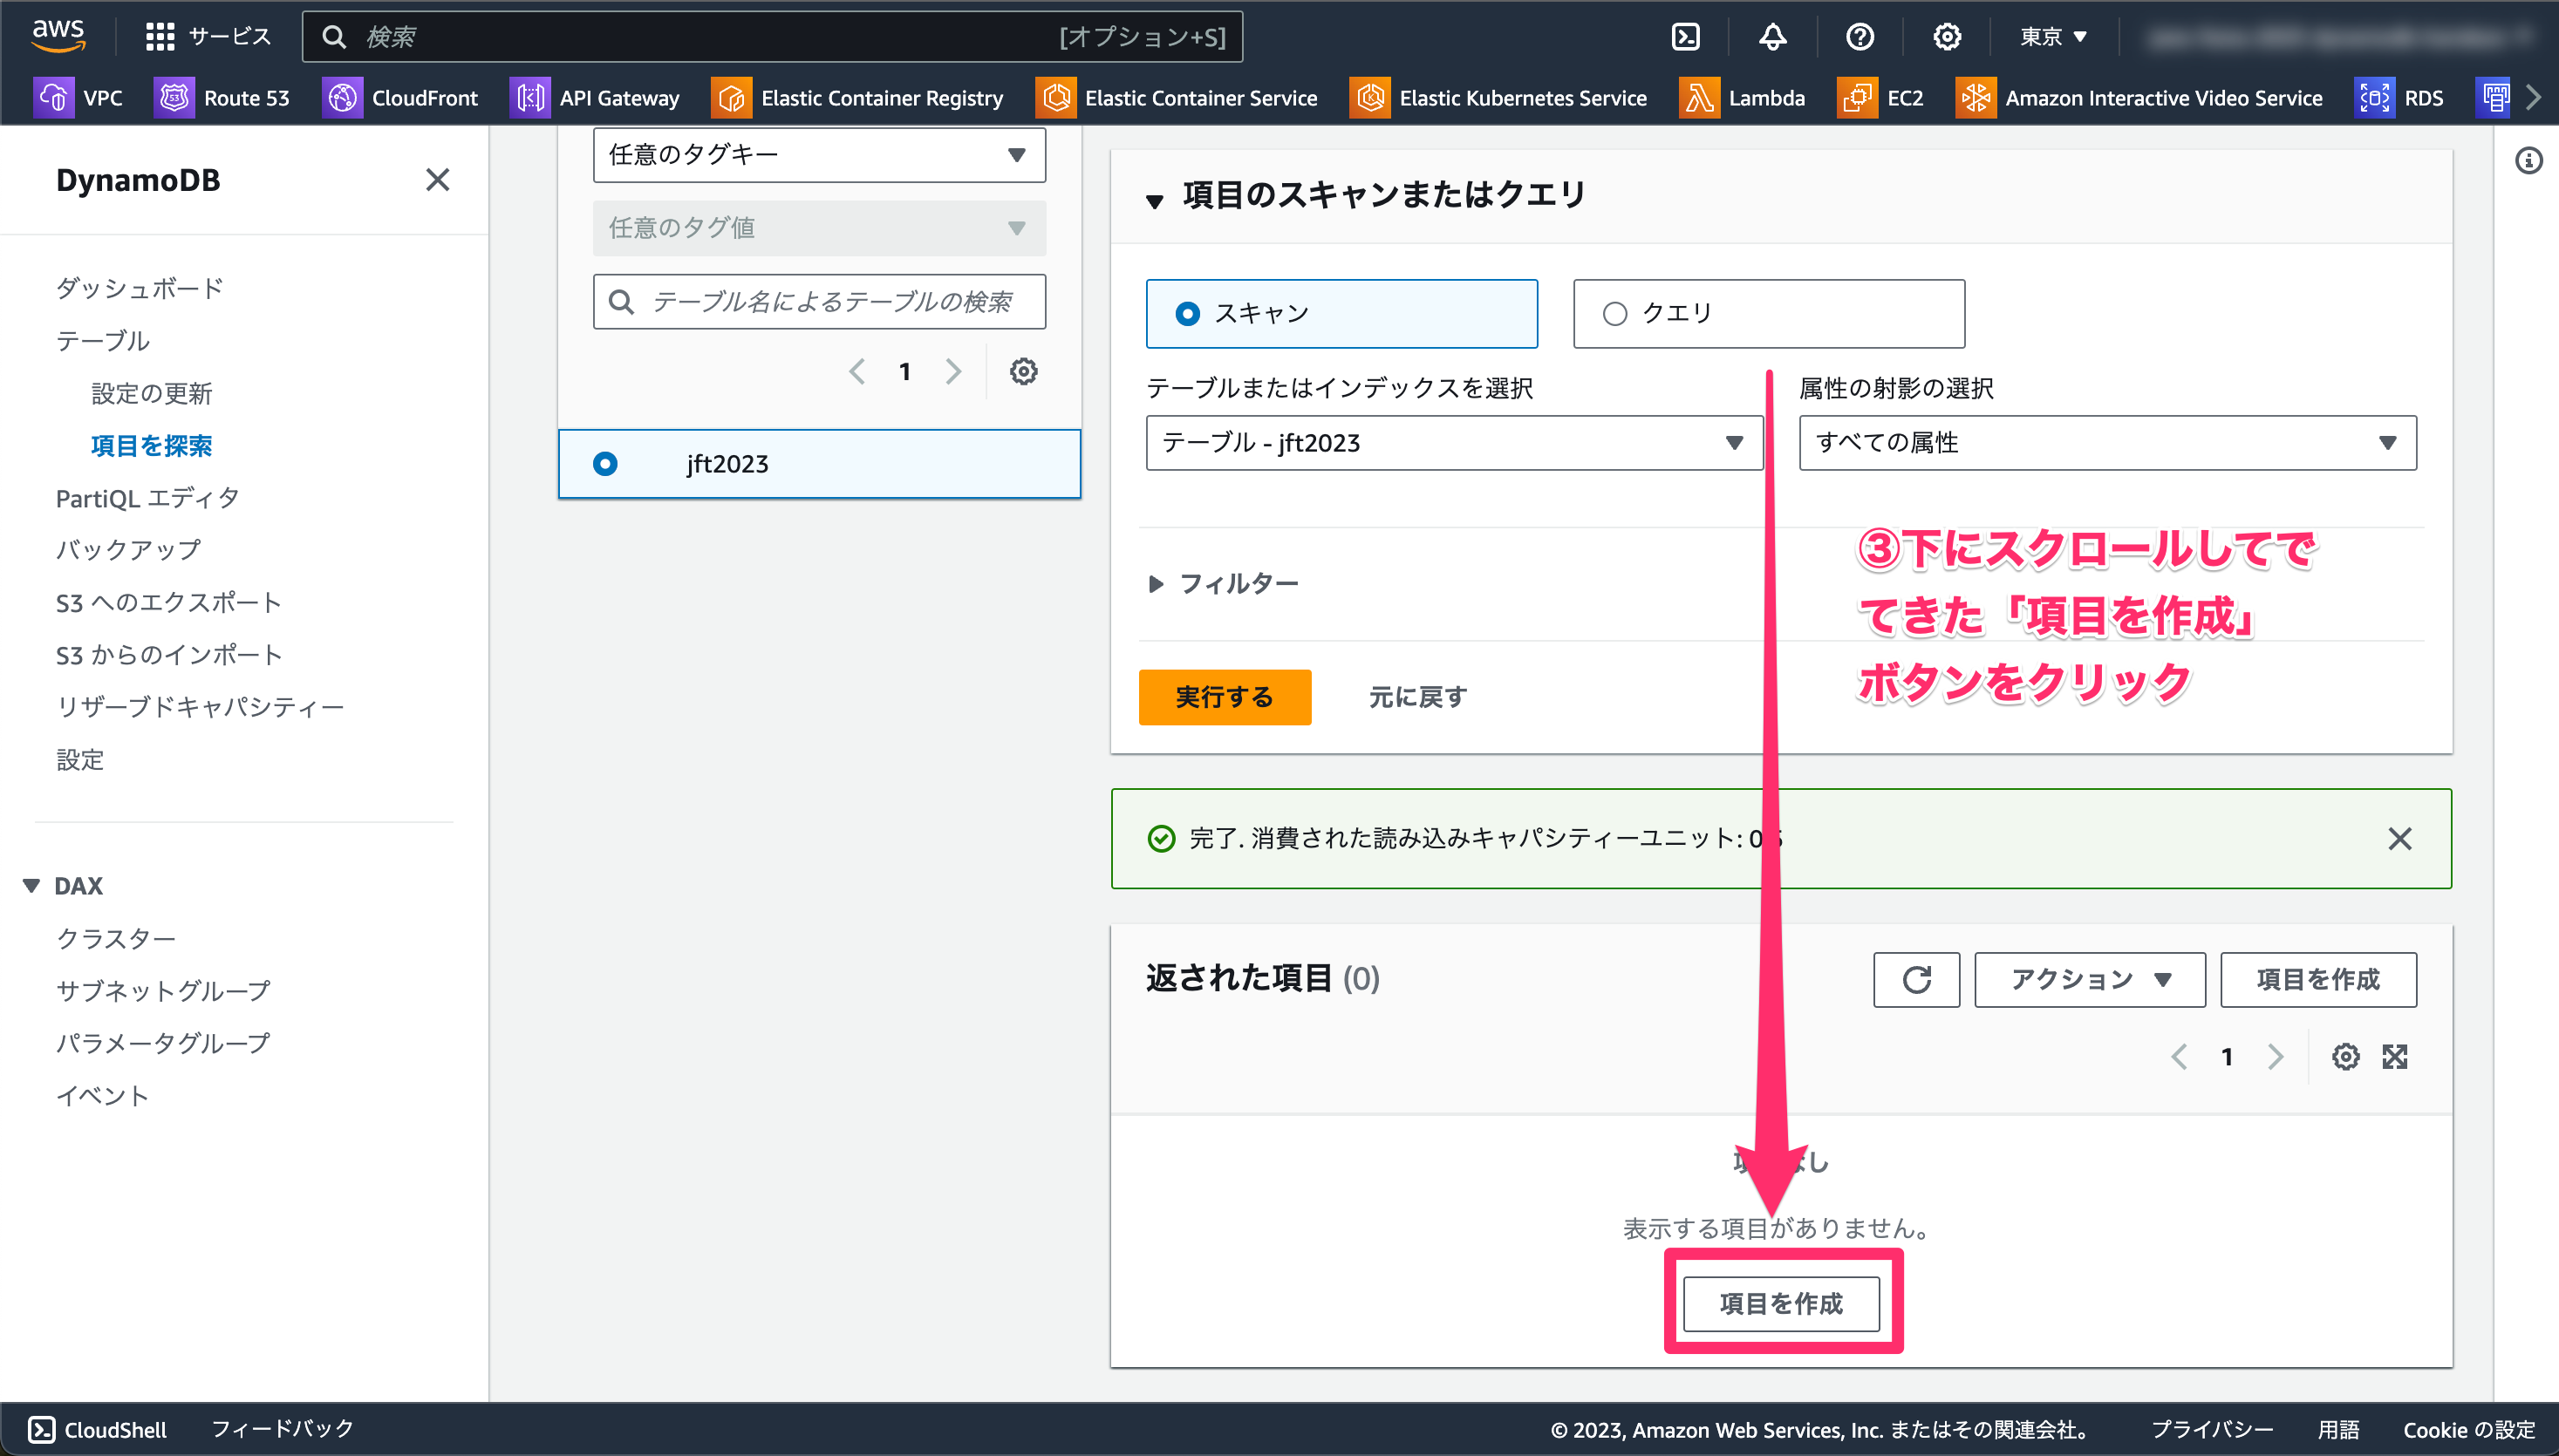This screenshot has height=1456, width=2559.
Task: Open S3 からのインポート in the side navigation
Action: 168,655
